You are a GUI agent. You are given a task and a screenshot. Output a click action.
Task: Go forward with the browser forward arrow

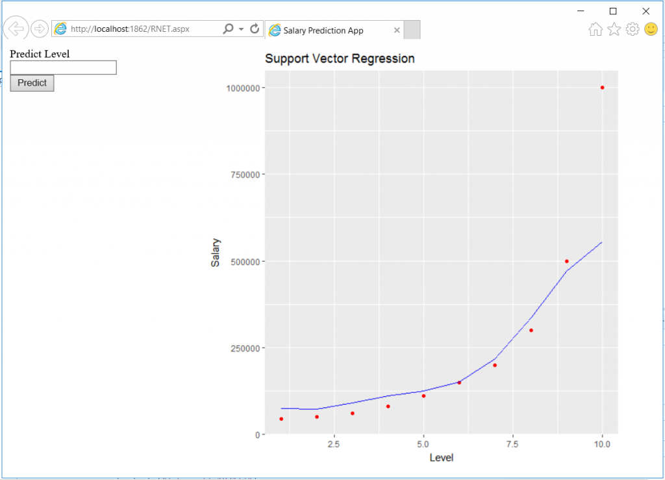pyautogui.click(x=40, y=29)
